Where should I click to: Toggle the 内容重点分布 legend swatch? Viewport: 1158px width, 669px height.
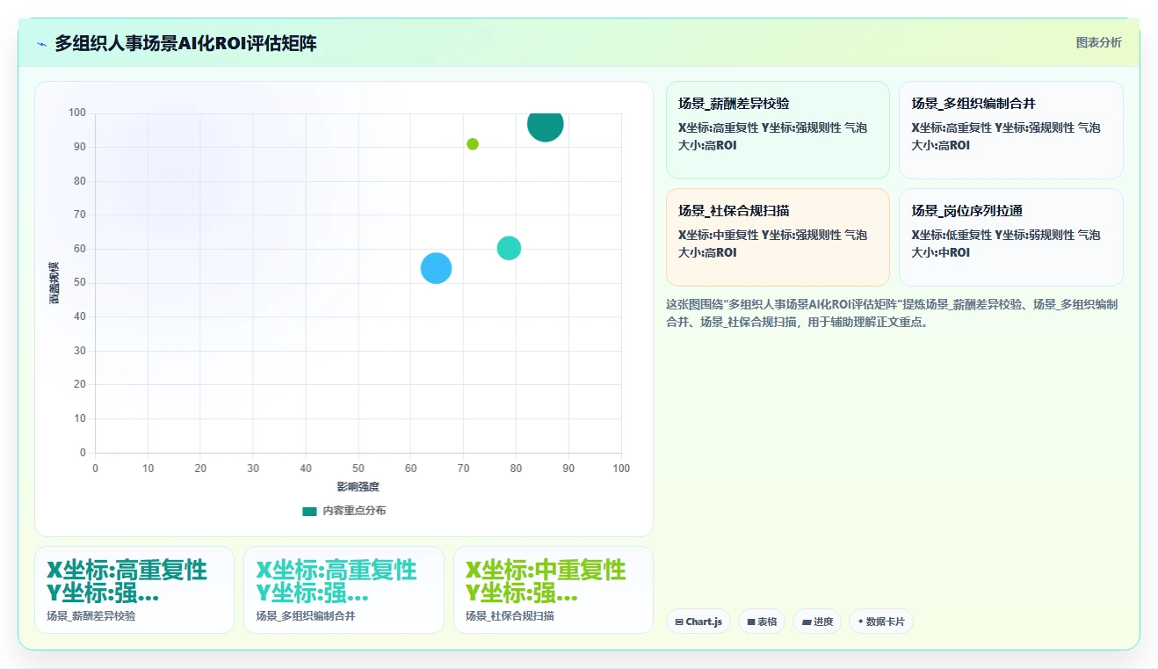coord(309,511)
